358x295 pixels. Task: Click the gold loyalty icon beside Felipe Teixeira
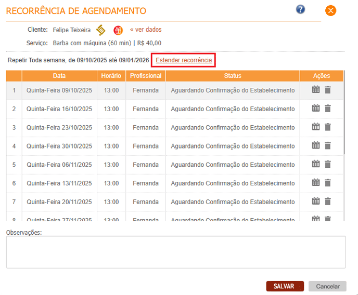[101, 30]
